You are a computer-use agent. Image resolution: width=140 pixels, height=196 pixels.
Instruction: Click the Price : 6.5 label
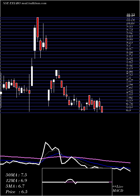[17, 192]
